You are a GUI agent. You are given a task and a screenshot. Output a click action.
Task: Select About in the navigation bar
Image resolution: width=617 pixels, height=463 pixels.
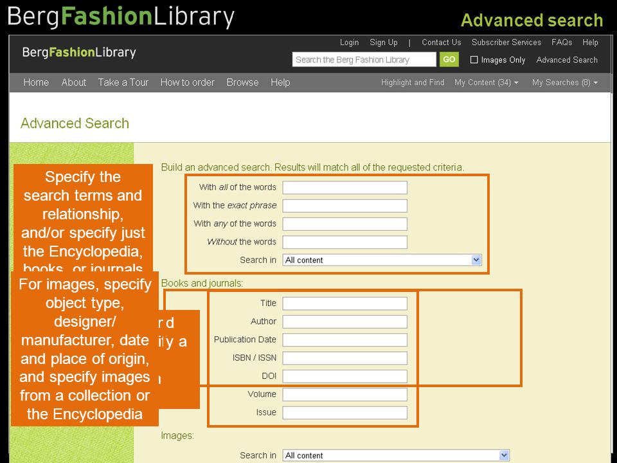(73, 82)
